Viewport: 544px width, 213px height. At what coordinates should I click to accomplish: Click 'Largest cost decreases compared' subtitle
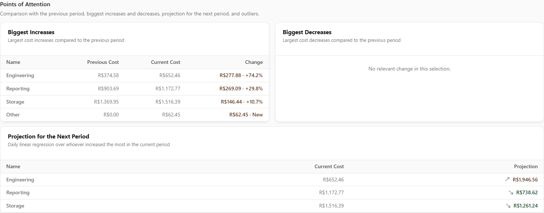342,40
